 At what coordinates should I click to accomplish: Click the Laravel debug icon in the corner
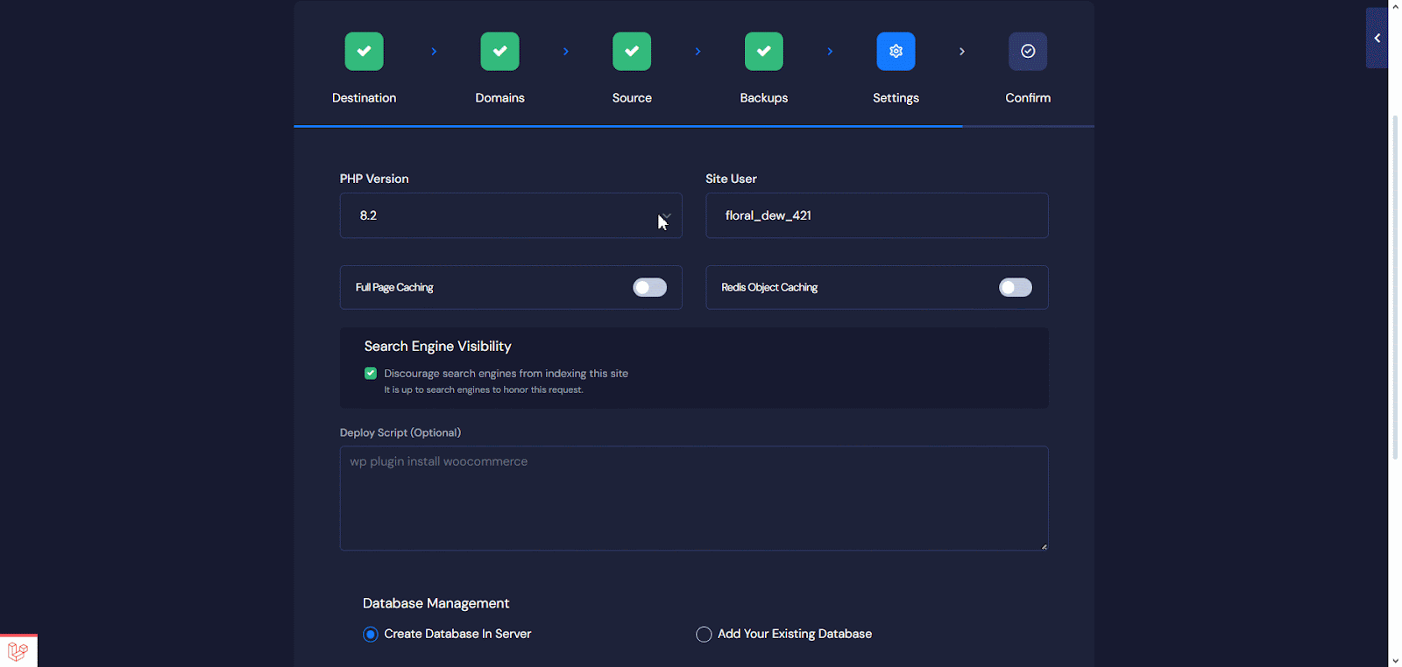(18, 651)
